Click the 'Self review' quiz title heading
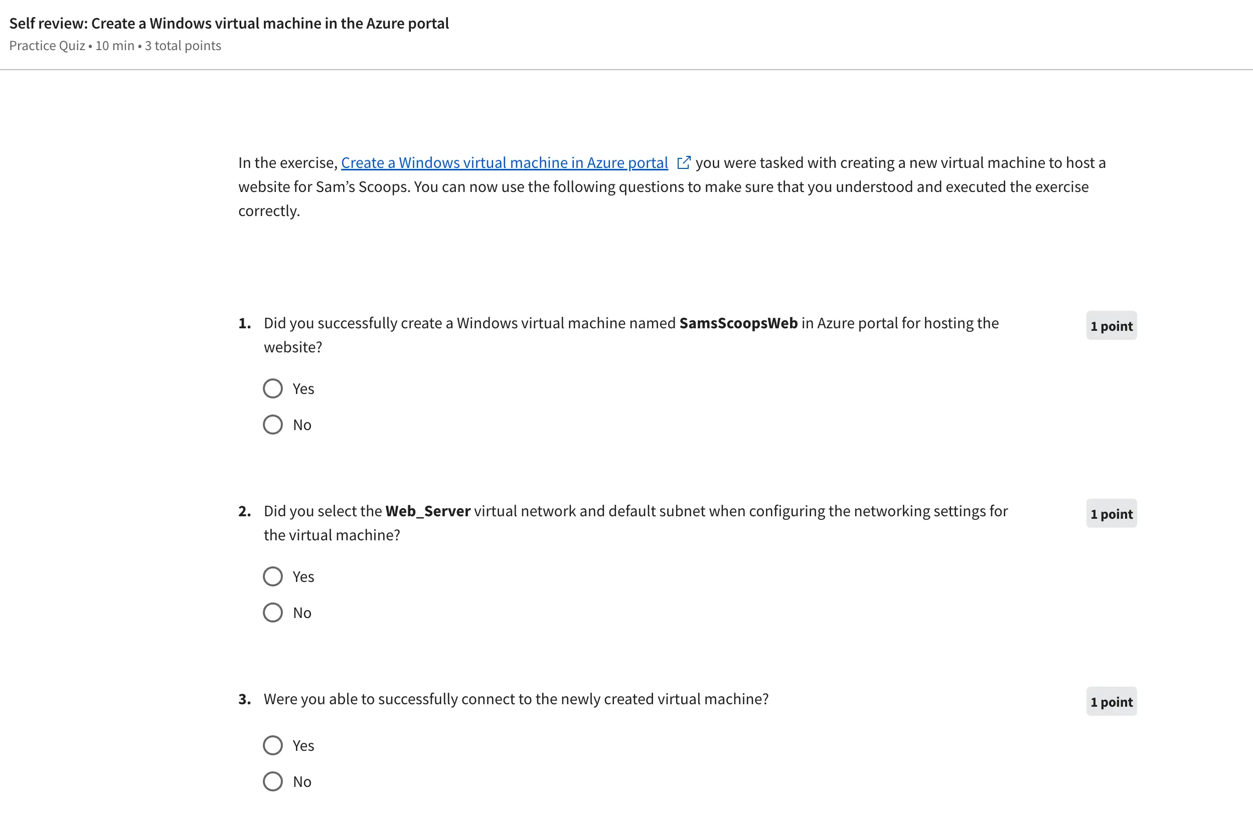Image resolution: width=1253 pixels, height=823 pixels. tap(229, 24)
